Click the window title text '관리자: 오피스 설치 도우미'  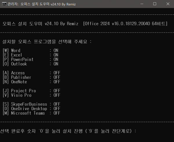[x=28, y=4]
